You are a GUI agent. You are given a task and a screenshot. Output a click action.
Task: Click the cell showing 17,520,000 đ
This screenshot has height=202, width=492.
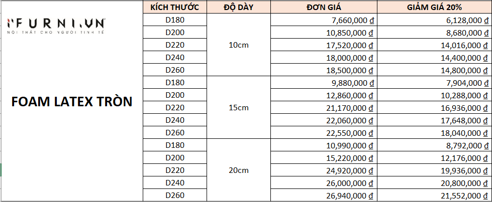coord(324,45)
